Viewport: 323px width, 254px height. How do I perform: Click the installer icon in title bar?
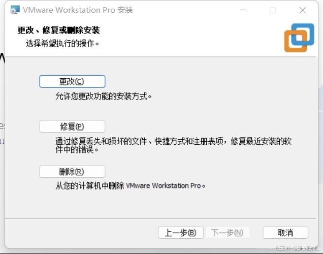point(15,10)
